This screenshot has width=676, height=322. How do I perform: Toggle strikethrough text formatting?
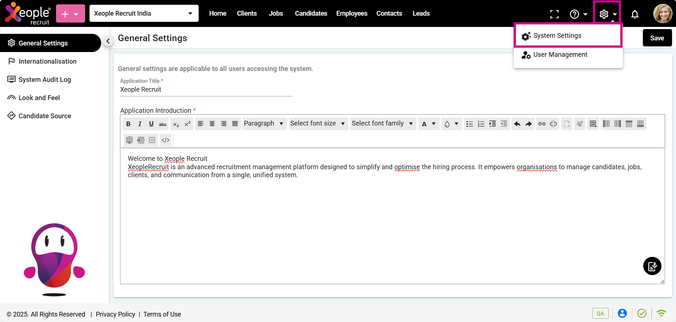coord(163,124)
